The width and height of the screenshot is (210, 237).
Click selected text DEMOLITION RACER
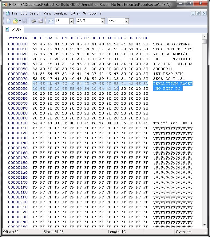click(173, 84)
